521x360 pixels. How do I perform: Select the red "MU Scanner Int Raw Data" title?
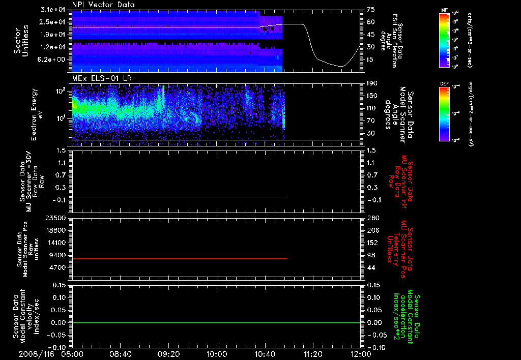401,182
